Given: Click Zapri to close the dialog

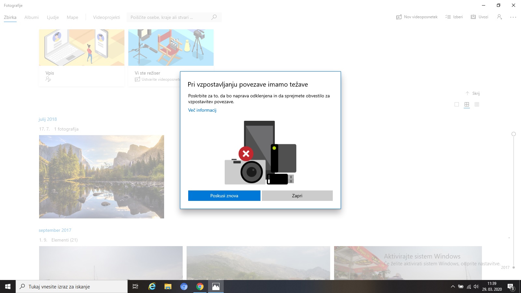Looking at the screenshot, I should pyautogui.click(x=297, y=196).
